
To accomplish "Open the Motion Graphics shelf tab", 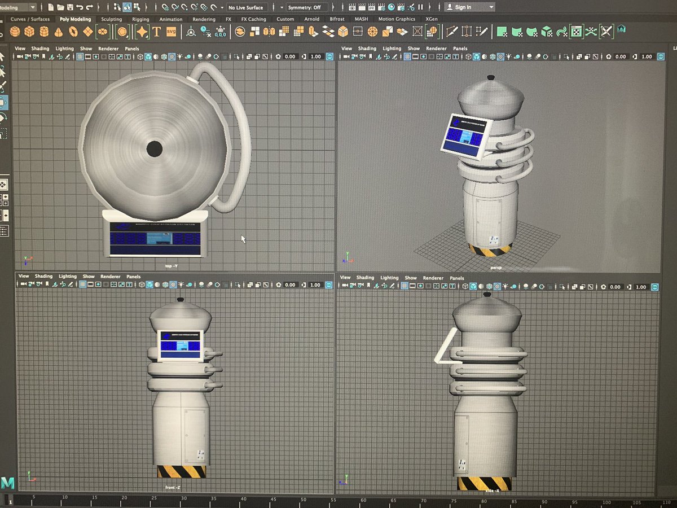I will (397, 19).
